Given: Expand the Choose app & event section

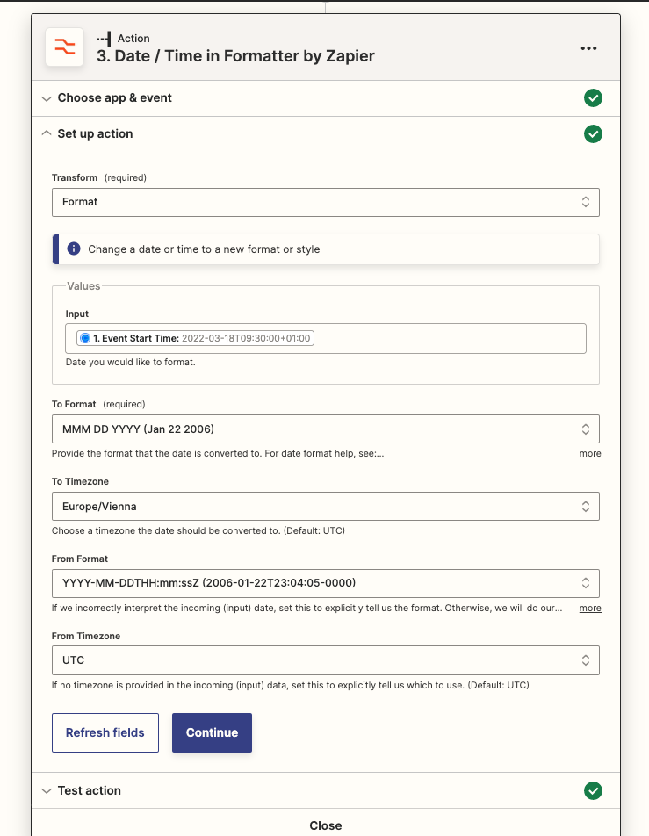Looking at the screenshot, I should click(114, 98).
